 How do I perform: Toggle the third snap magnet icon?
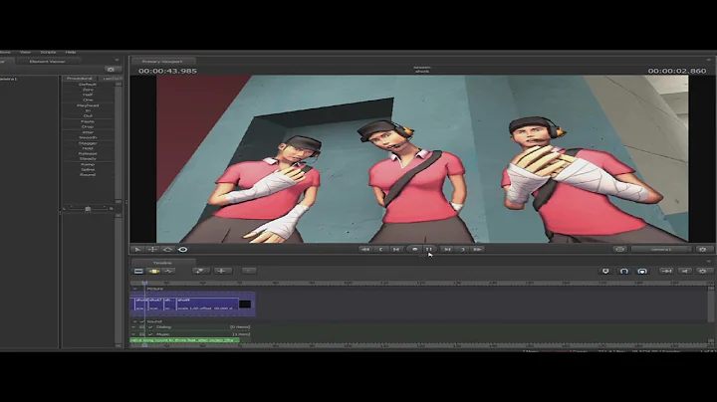(642, 272)
